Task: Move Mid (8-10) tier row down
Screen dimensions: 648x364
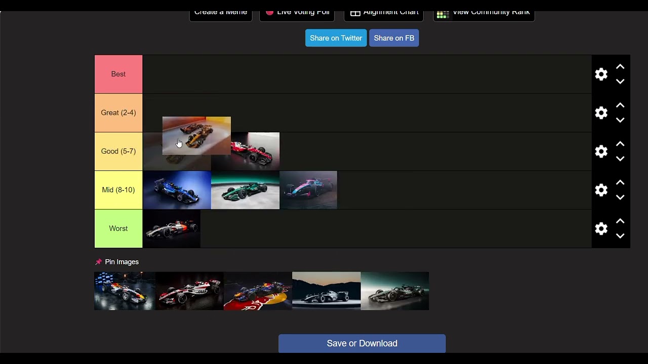Action: [x=620, y=197]
